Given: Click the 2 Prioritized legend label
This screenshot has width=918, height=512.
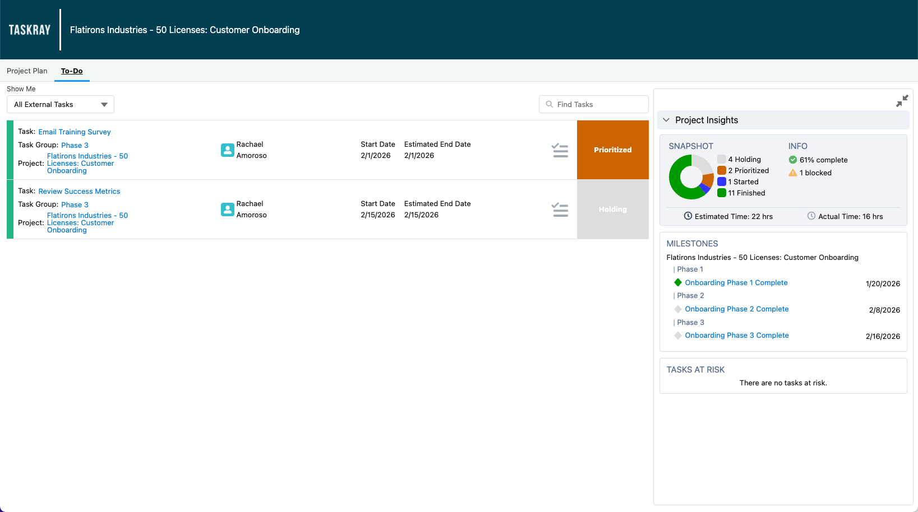Looking at the screenshot, I should [749, 171].
